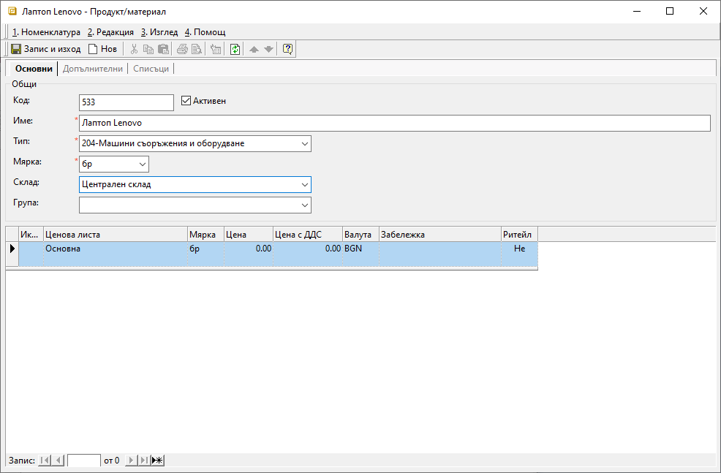Click the print preview toolbar icon

[197, 49]
